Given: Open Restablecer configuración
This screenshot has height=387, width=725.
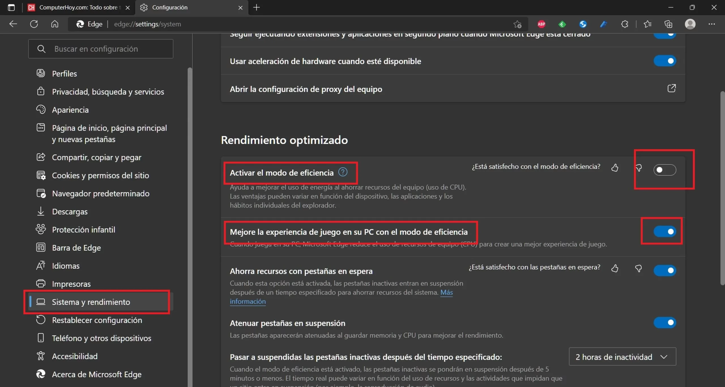Looking at the screenshot, I should coord(101,320).
